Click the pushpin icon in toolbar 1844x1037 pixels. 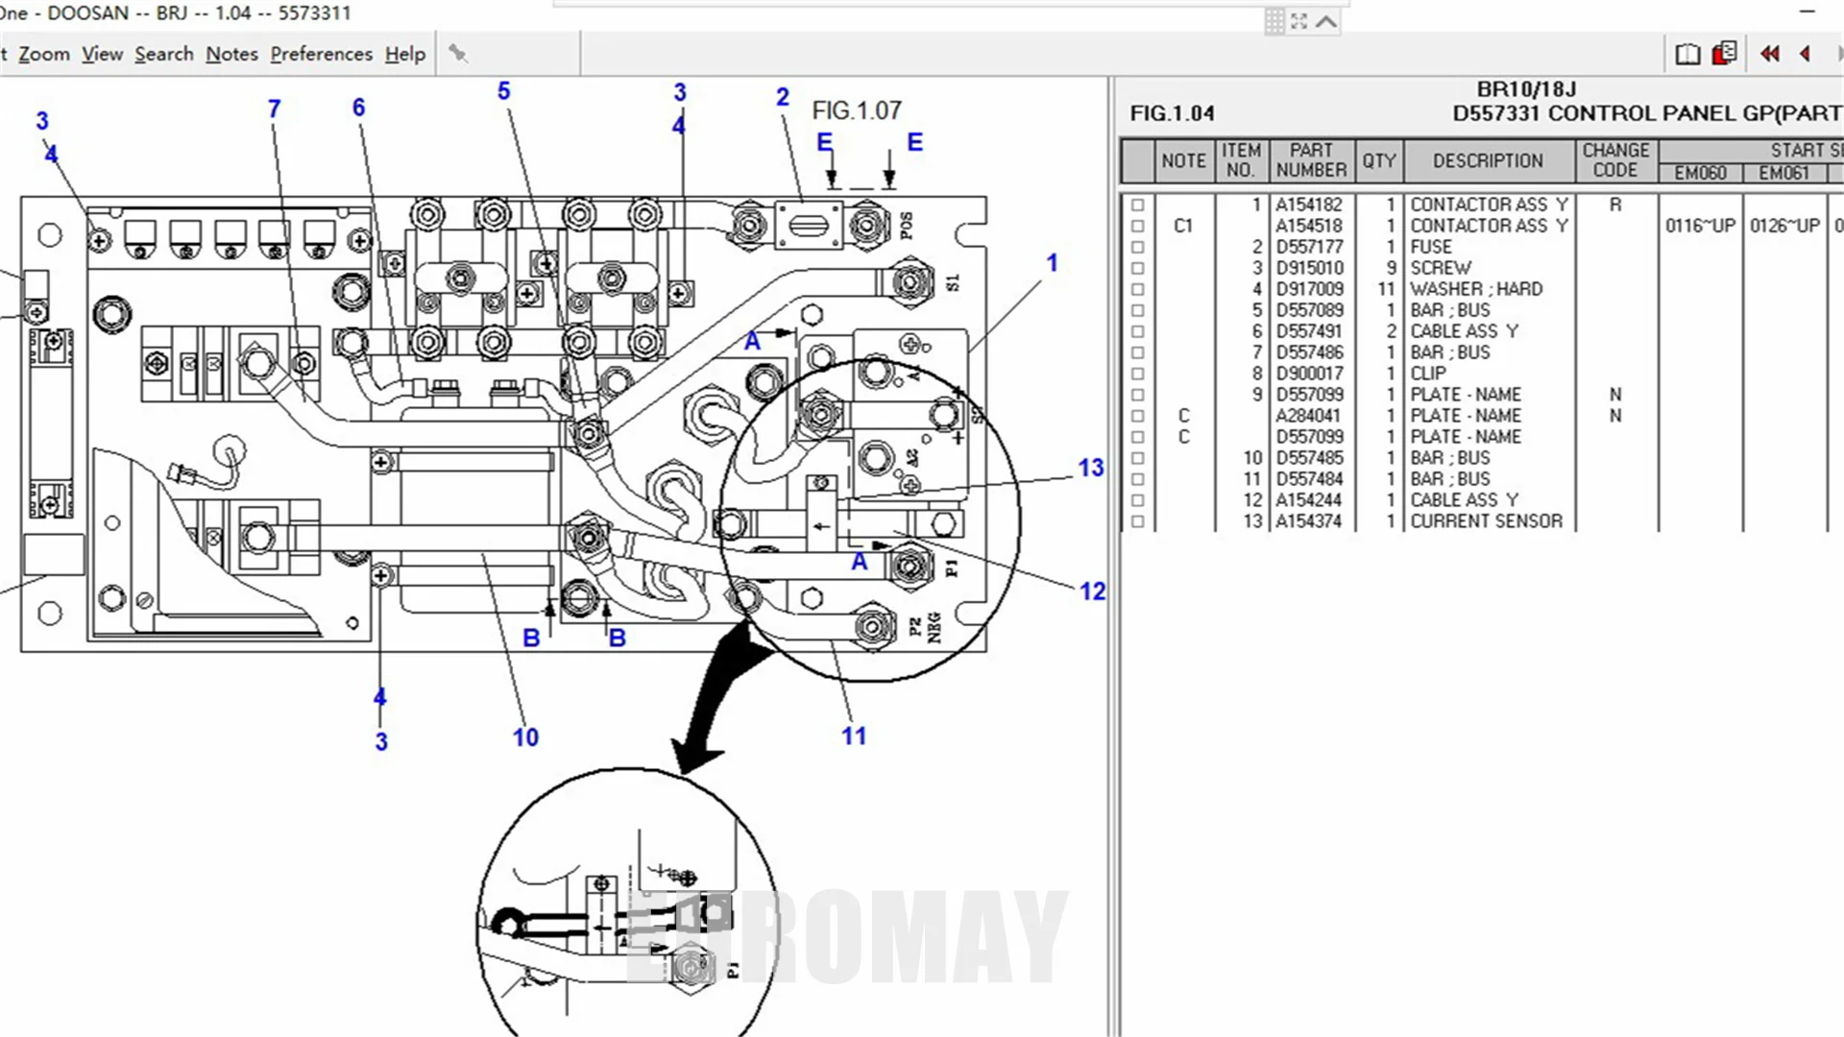pos(458,54)
